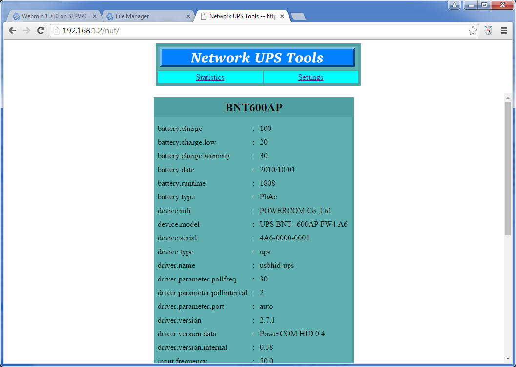
Task: Click the Webmin tab favicon
Action: (16, 16)
